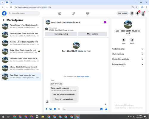
Task: Select the Facebook browser tab
Action: (x=7, y=2)
